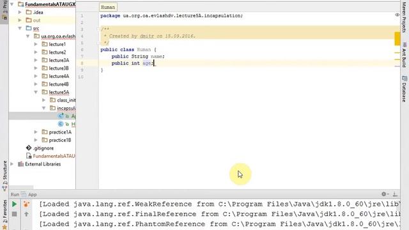Viewport: 409px width, 230px height.
Task: Click the .idea folder icon
Action: [29, 12]
